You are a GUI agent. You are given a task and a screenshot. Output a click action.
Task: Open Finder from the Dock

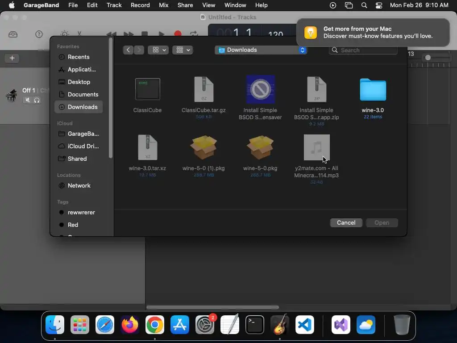[55, 325]
